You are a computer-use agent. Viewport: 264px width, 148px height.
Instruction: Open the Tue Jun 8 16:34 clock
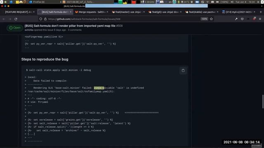[245, 2]
